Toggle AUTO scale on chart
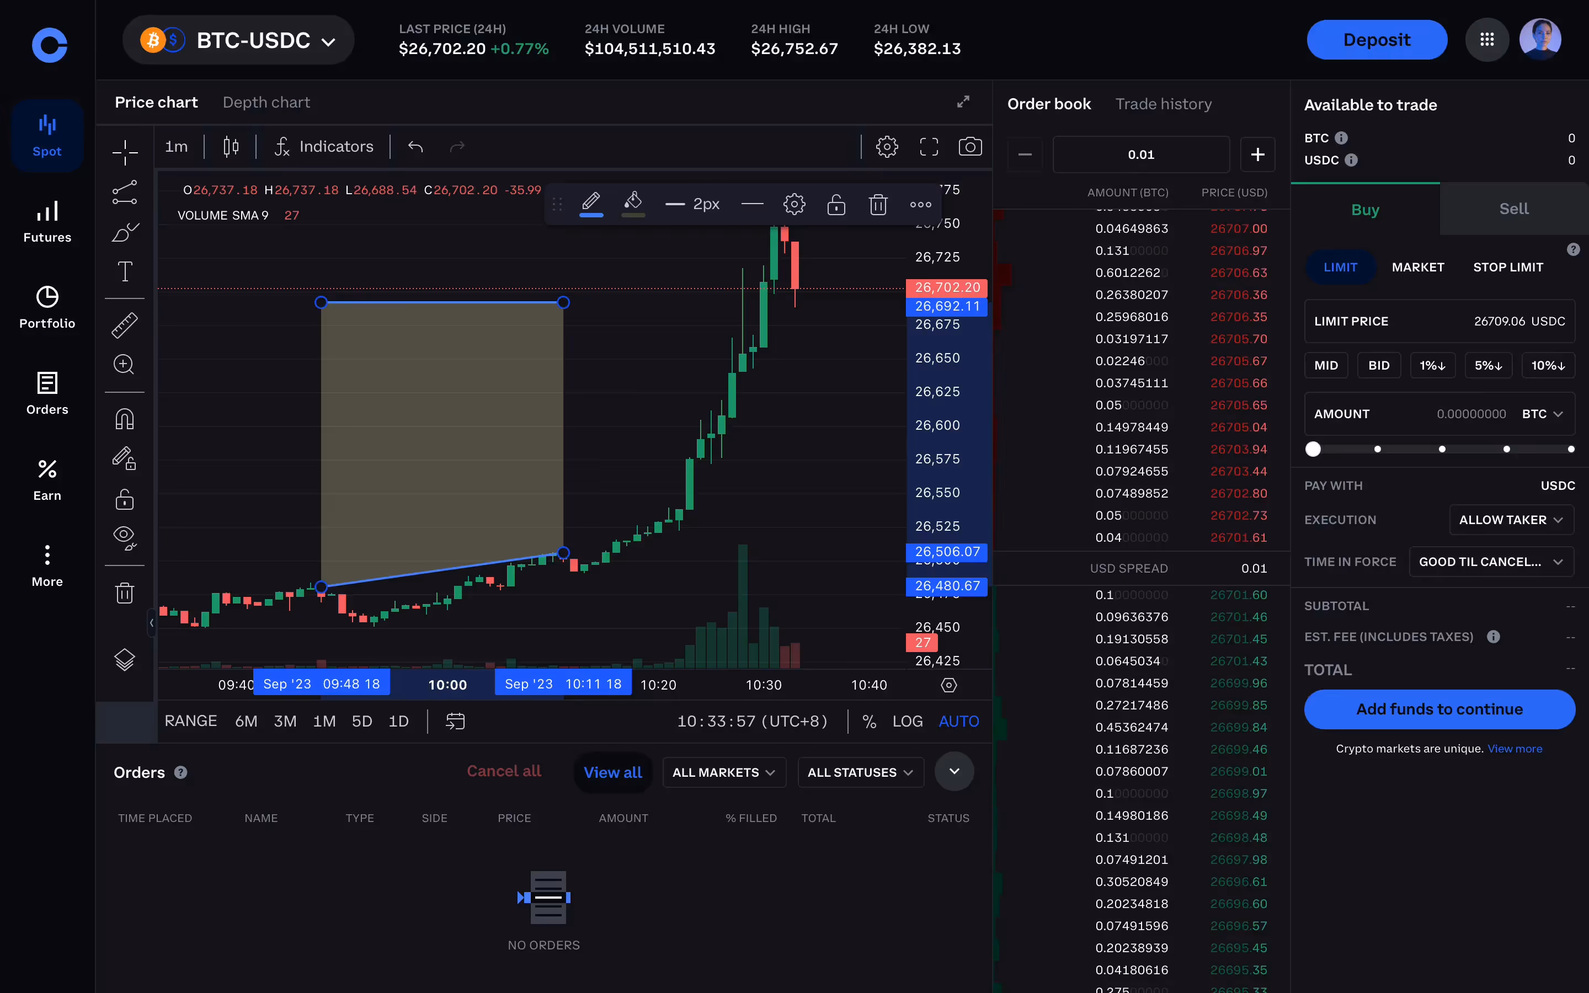The image size is (1589, 993). (x=958, y=721)
